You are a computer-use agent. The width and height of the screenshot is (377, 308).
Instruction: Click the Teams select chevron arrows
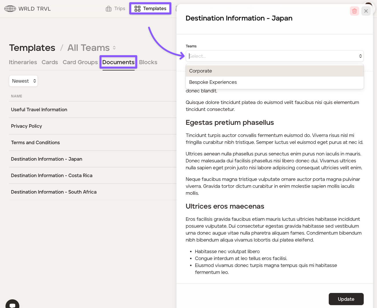coord(360,56)
